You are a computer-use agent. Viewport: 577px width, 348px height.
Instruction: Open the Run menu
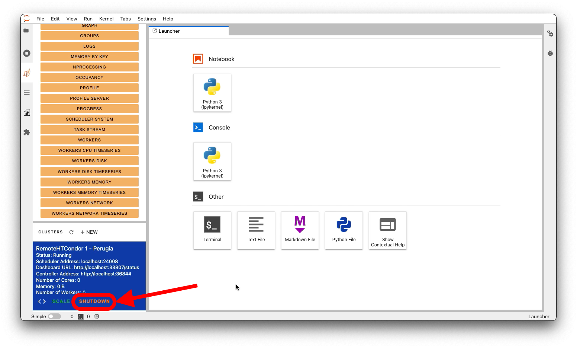(x=88, y=19)
